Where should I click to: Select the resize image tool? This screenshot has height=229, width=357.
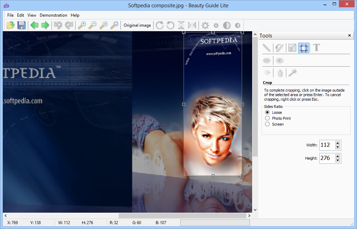292,48
